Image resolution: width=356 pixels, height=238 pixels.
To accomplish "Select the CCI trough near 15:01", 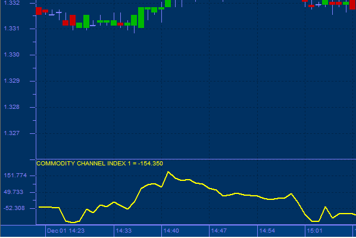I will (x=316, y=221).
